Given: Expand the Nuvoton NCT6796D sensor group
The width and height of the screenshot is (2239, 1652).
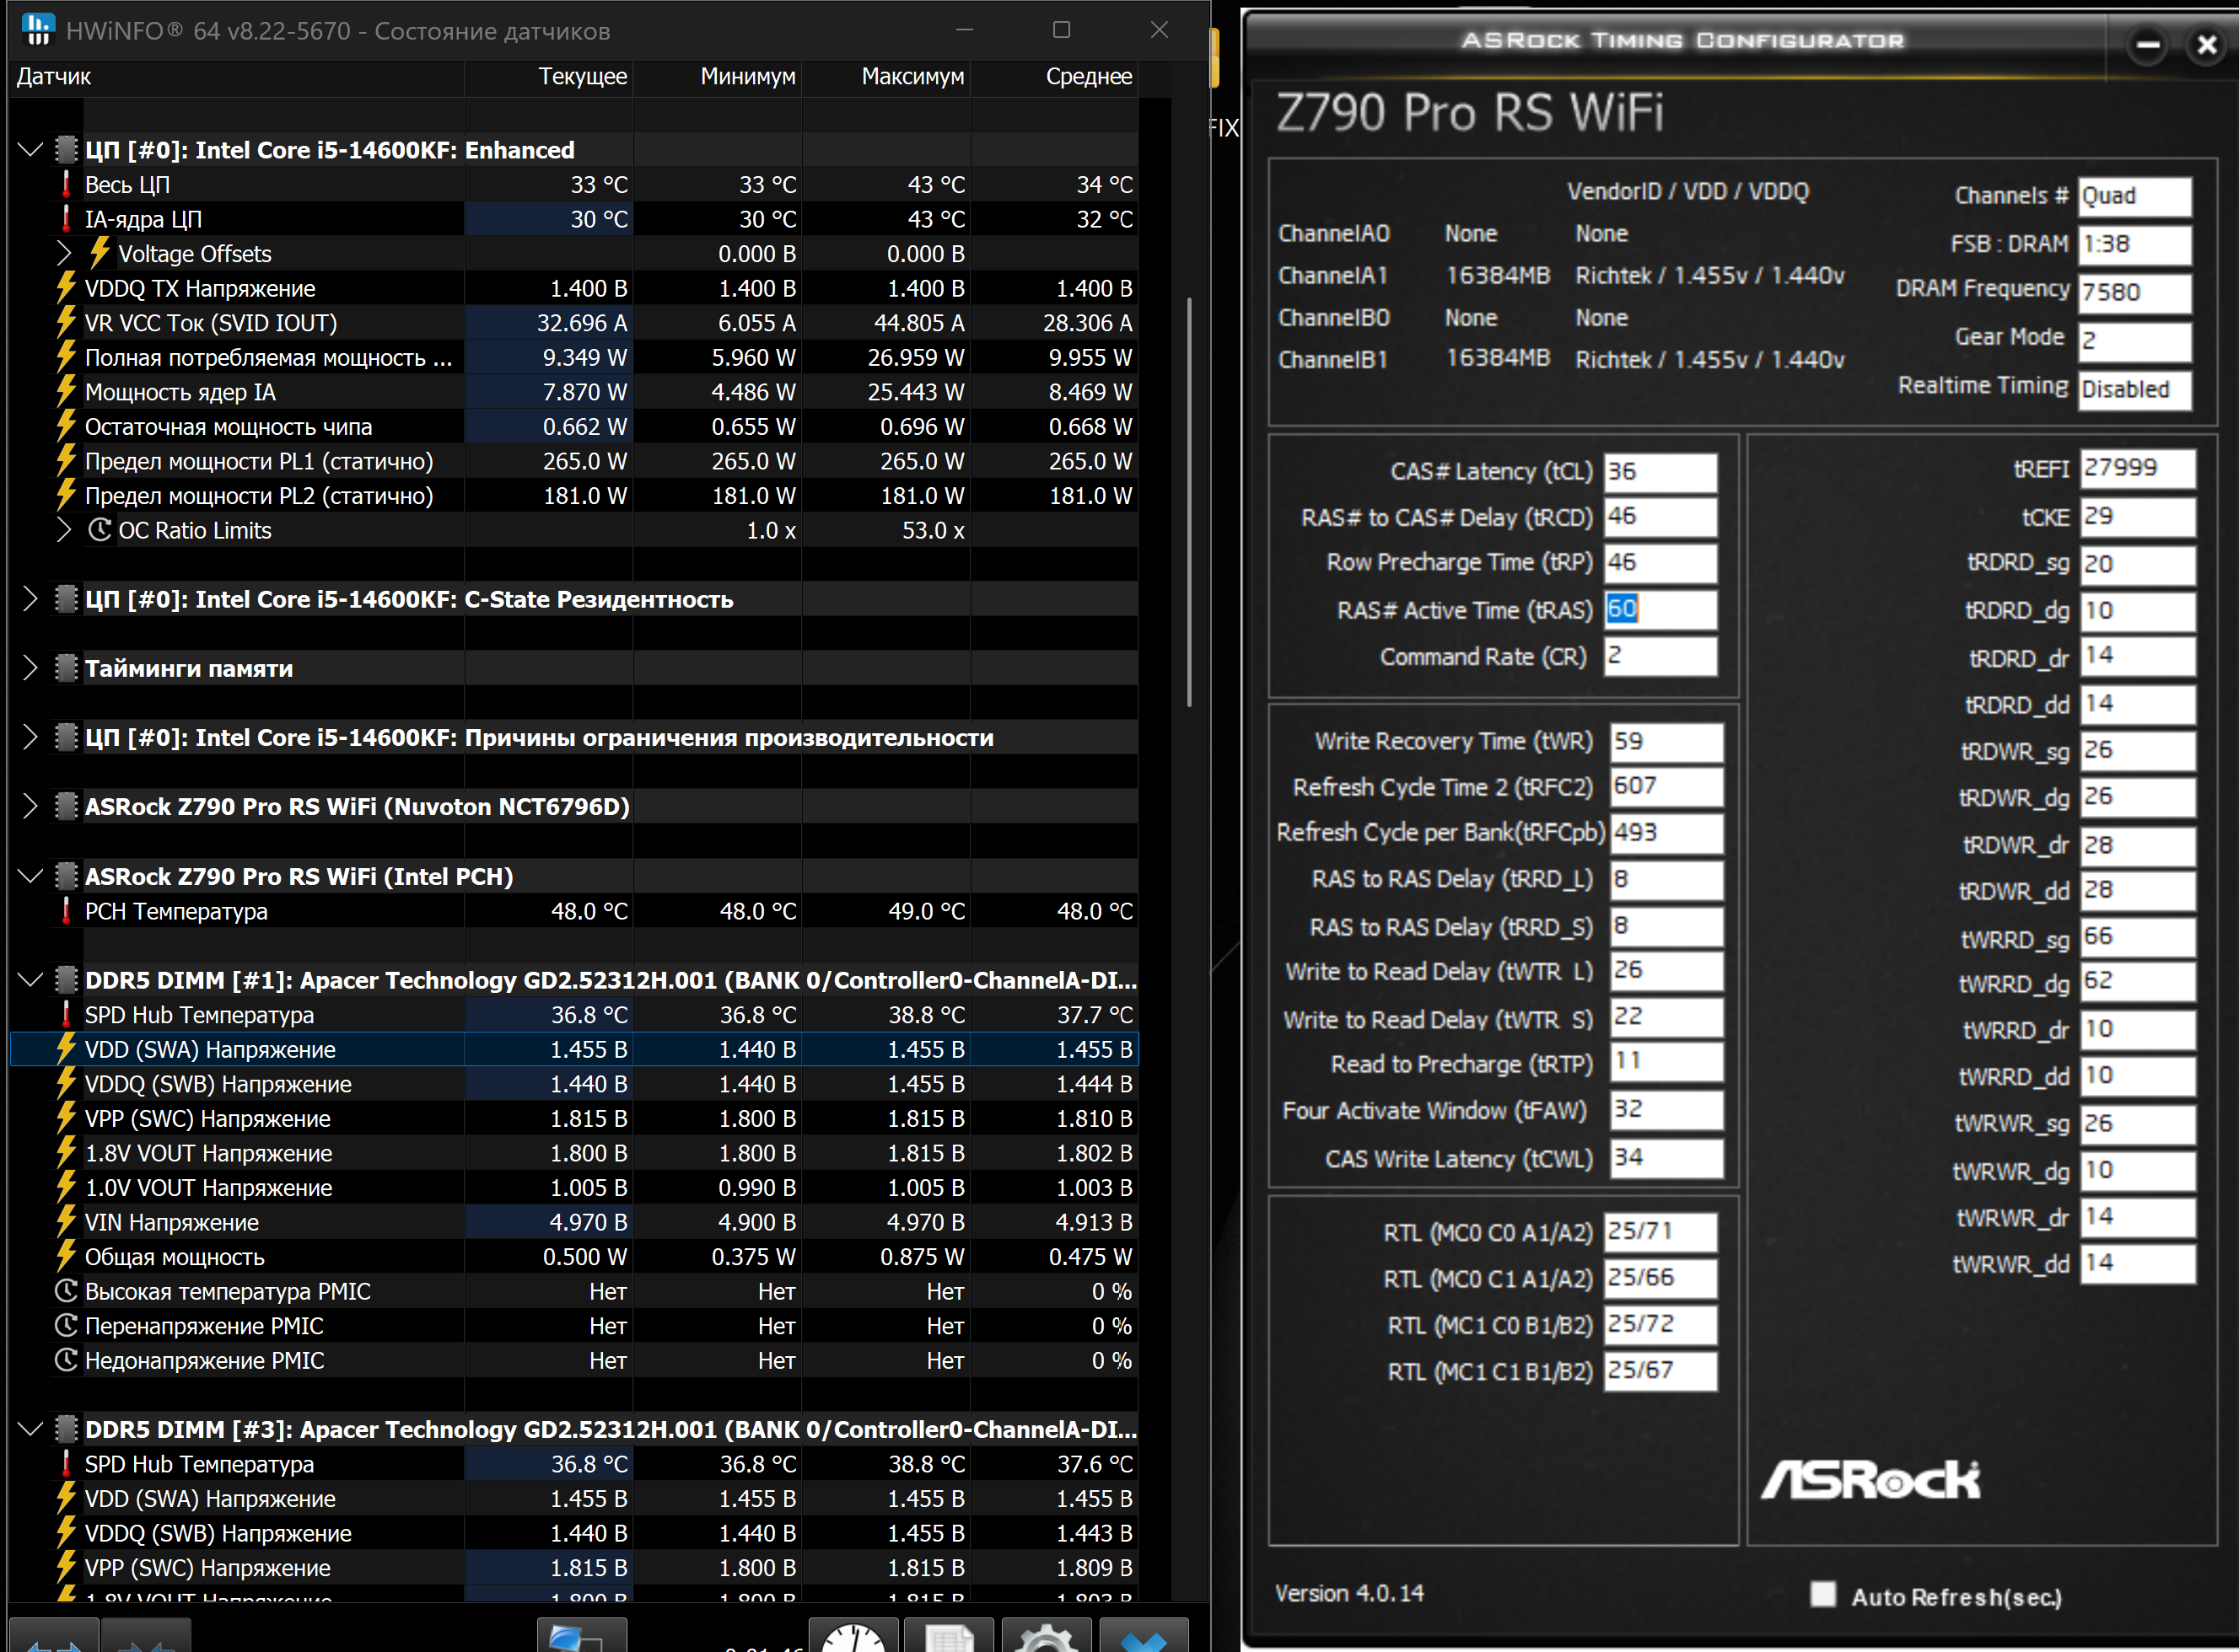Looking at the screenshot, I should coord(30,806).
